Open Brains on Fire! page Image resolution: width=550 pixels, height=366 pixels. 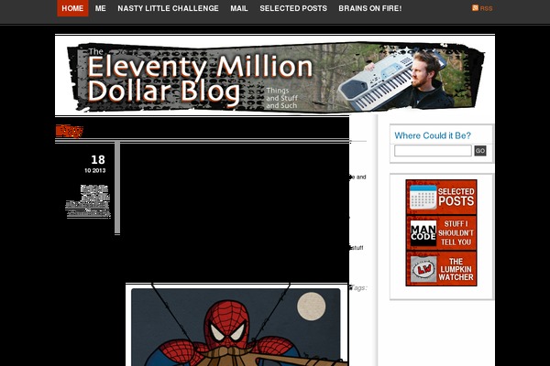[x=370, y=8]
